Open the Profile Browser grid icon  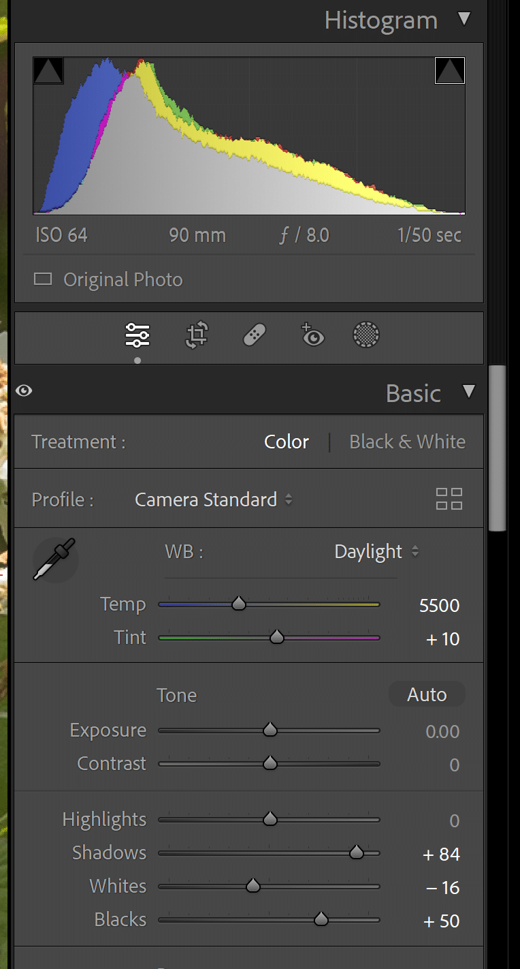coord(449,499)
